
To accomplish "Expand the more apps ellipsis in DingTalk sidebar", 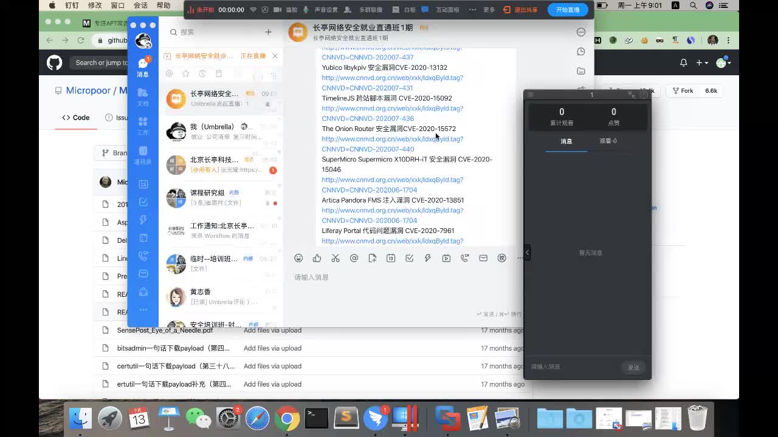I will pyautogui.click(x=143, y=310).
